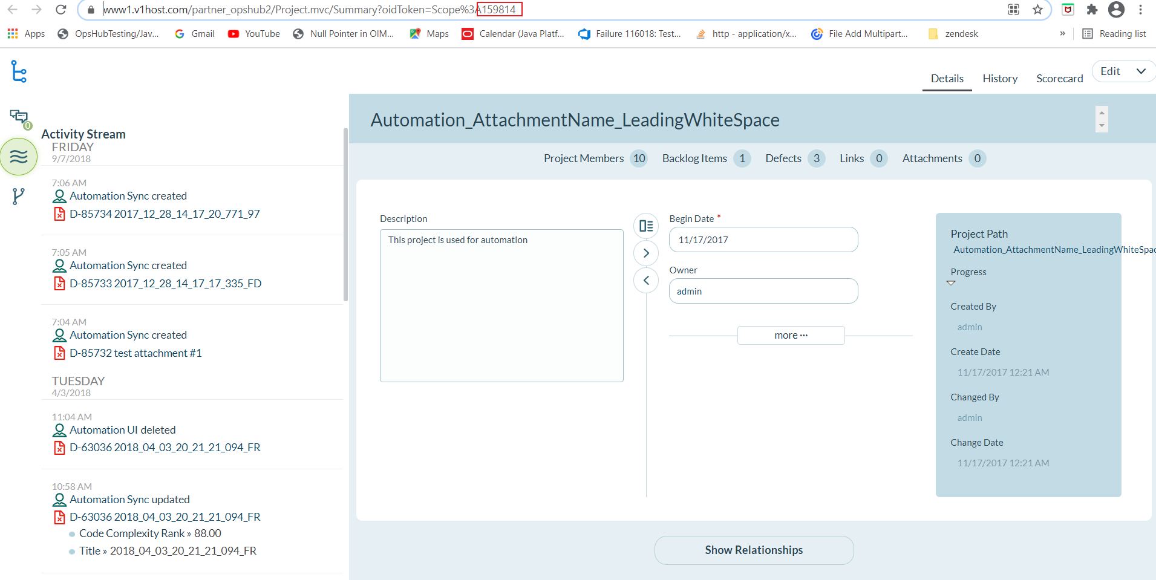Open the Defects count of 3
This screenshot has width=1156, height=580.
pos(816,158)
